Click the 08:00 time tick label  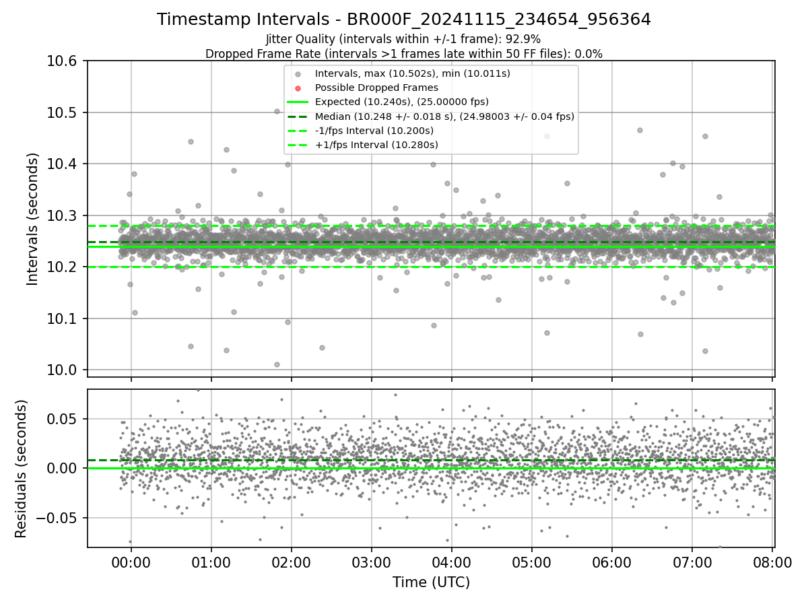(772, 562)
